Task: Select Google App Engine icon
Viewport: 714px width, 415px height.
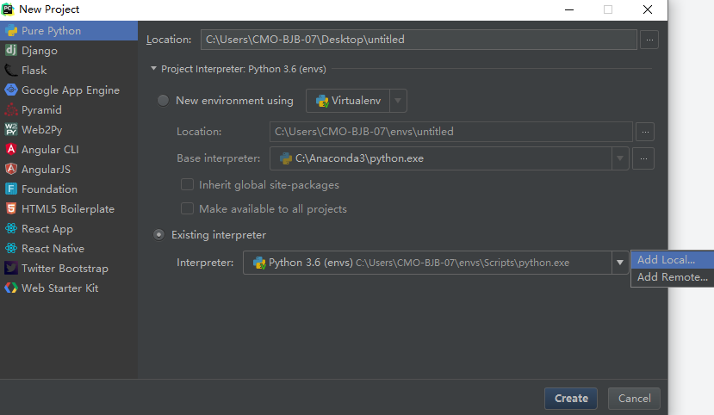Action: click(11, 90)
